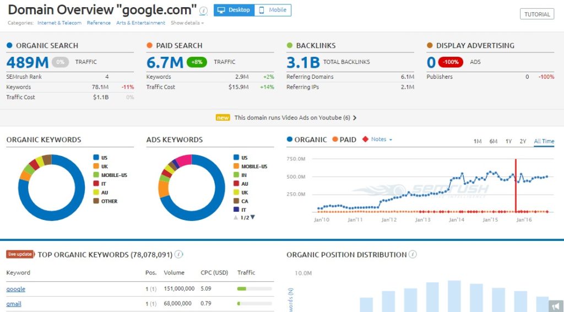Click the info icon beside the google.com title
The width and height of the screenshot is (564, 312).
(203, 11)
